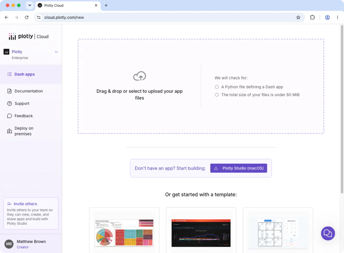Click the 'We will check for:' text
344x253 pixels.
click(x=231, y=78)
